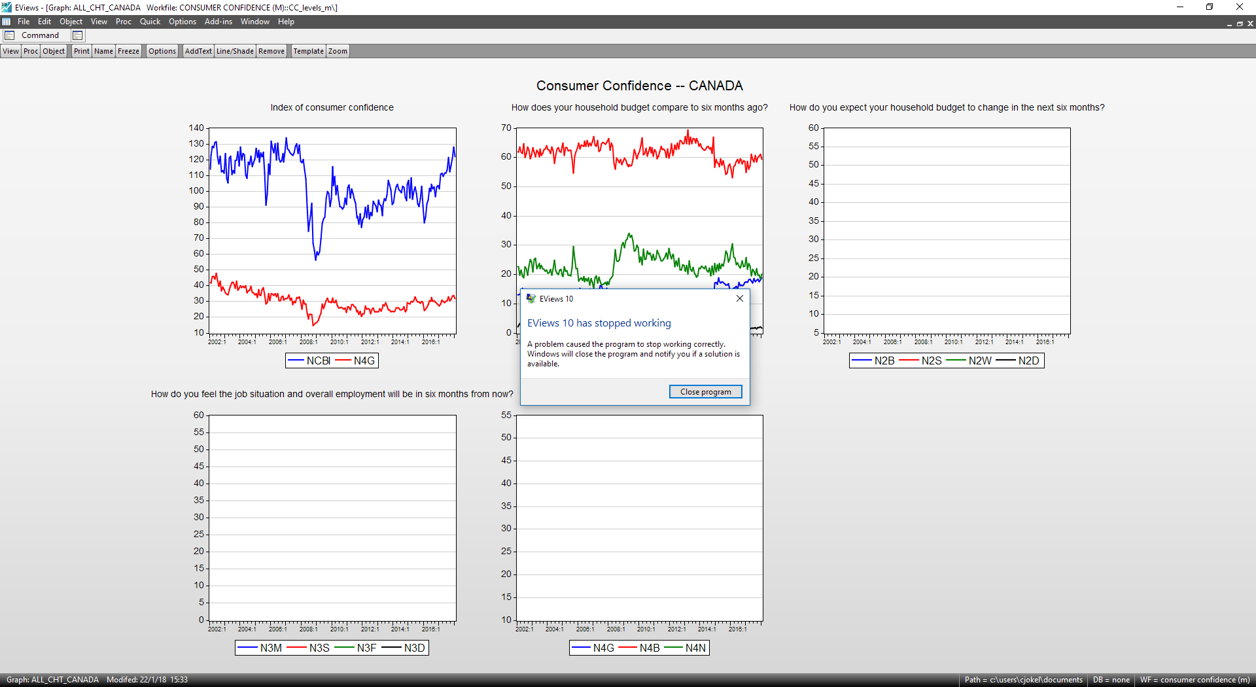Click the Template toolbar button
Screen dimensions: 1256x687
[308, 51]
